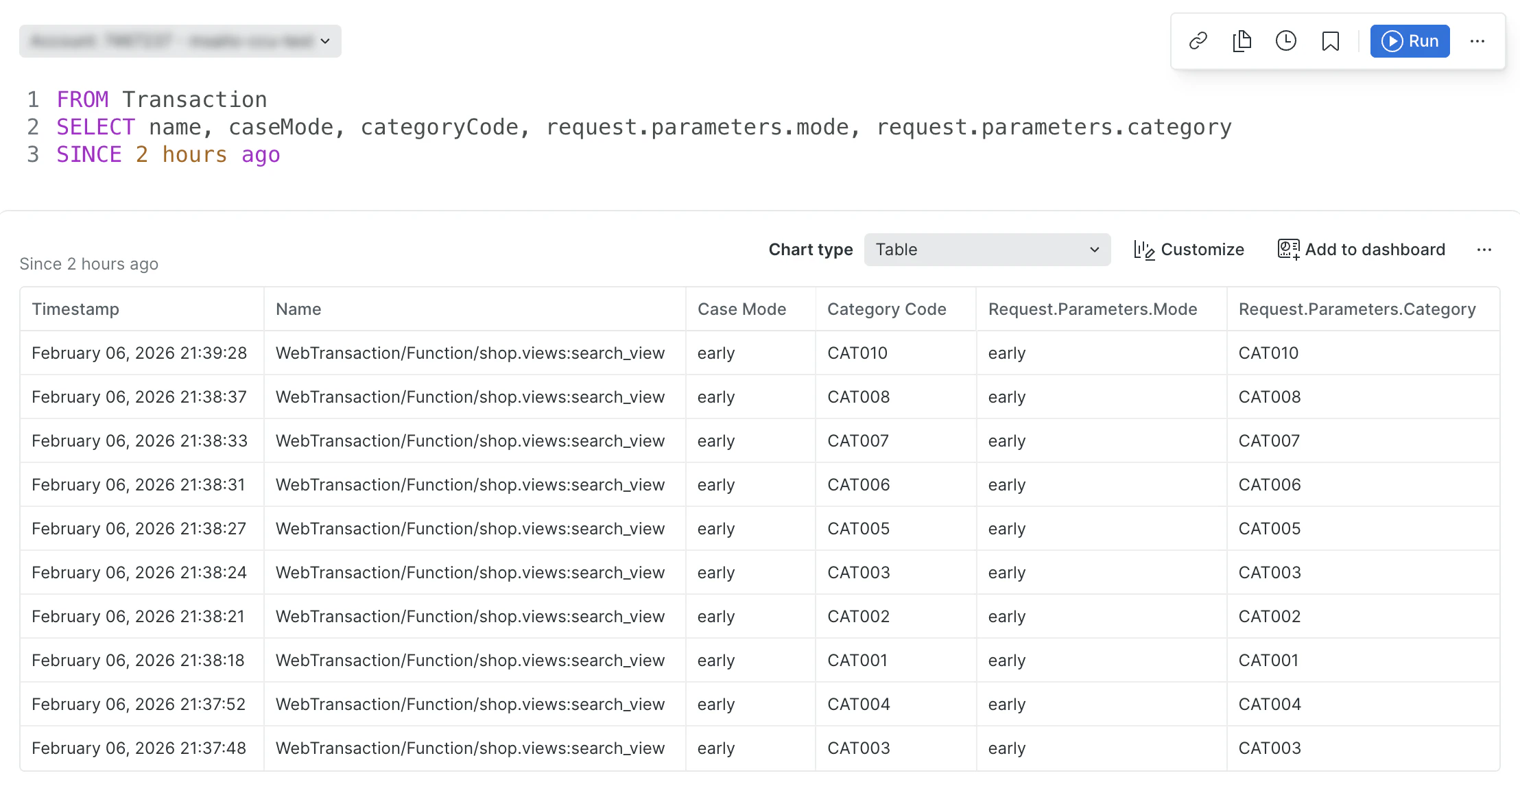Select the Category Code column header

[x=886, y=309]
